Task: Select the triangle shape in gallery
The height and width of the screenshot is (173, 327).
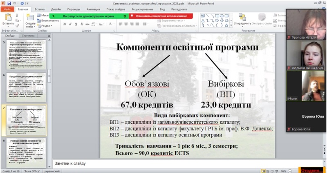Action: (x=203, y=20)
